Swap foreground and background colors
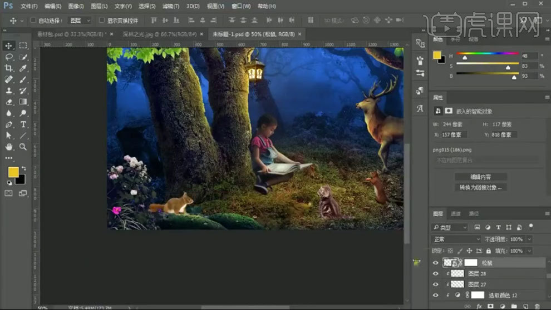This screenshot has height=310, width=551. tap(23, 168)
